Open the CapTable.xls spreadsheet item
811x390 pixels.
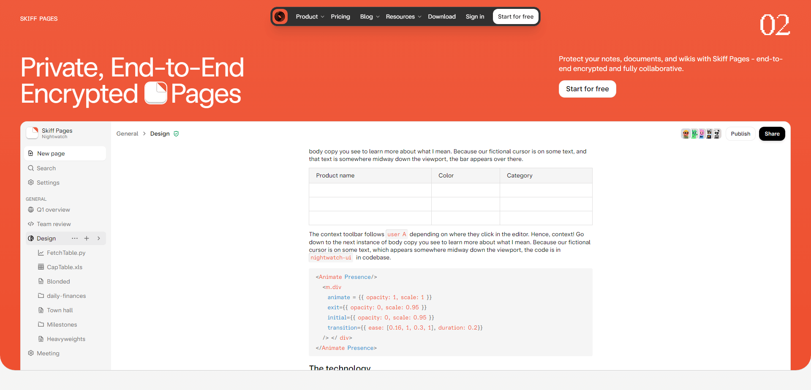click(x=64, y=267)
